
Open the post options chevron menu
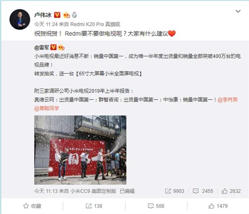click(238, 11)
